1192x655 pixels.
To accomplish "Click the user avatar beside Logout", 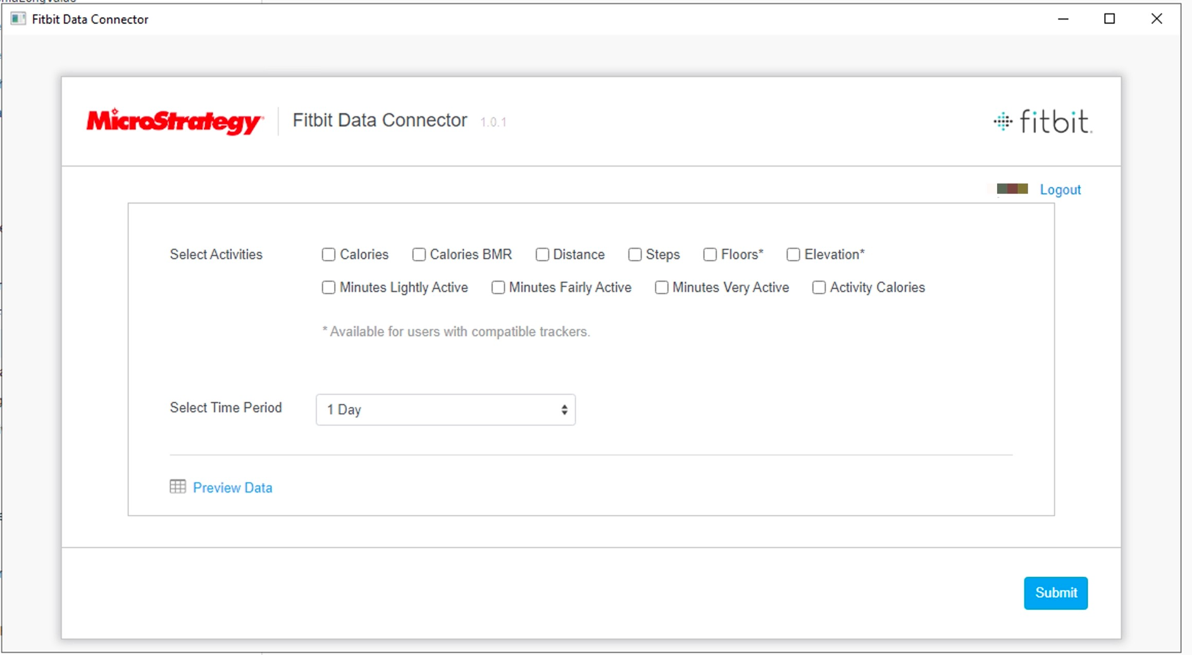I will click(x=1012, y=189).
